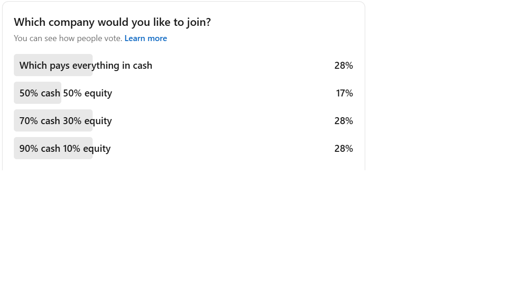Pick the "70% cash 30% equity" option
This screenshot has width=531, height=299.
pyautogui.click(x=65, y=121)
